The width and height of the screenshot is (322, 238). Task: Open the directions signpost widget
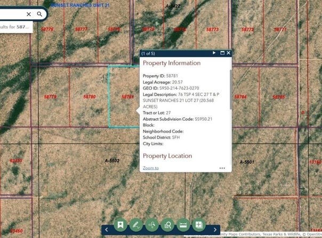tap(152, 225)
